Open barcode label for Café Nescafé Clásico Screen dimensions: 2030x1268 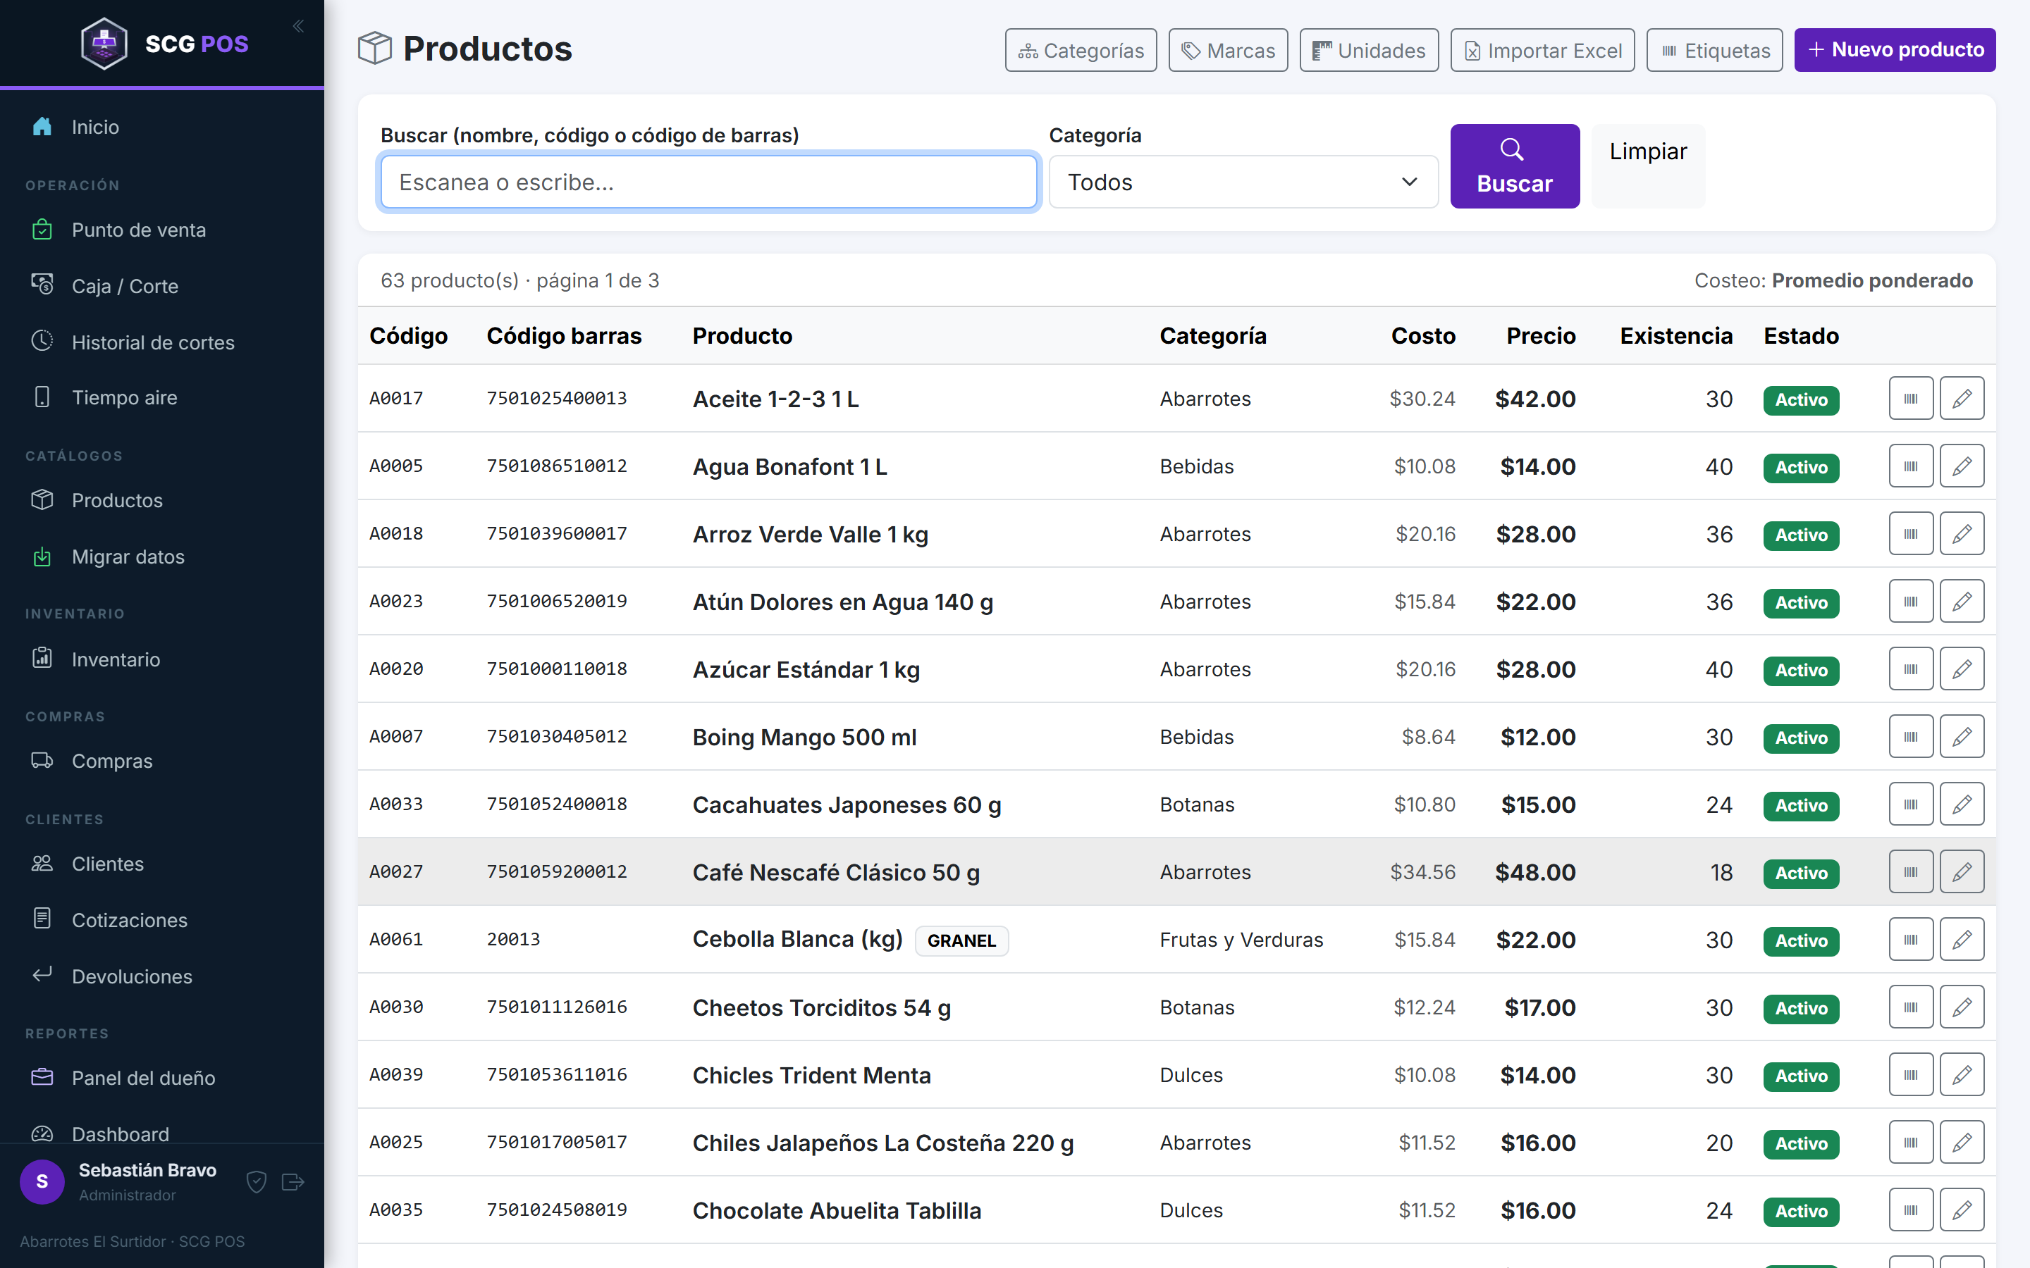pyautogui.click(x=1911, y=872)
